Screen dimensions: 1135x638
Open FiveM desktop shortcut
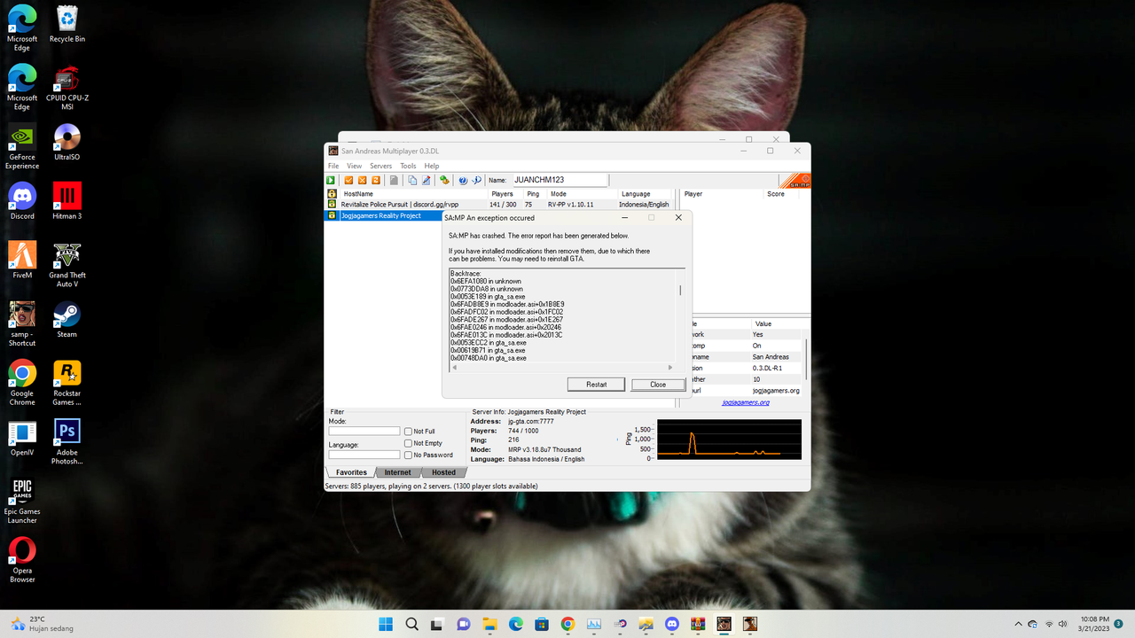(22, 261)
